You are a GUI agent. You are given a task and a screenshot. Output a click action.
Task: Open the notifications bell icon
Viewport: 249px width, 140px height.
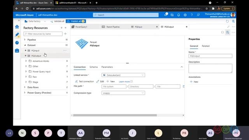pyautogui.click(x=179, y=15)
